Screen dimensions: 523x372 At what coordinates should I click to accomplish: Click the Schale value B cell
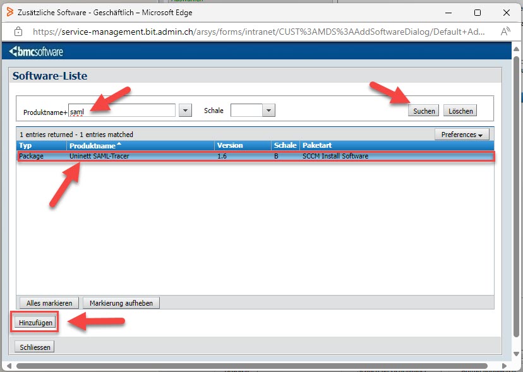pyautogui.click(x=276, y=156)
